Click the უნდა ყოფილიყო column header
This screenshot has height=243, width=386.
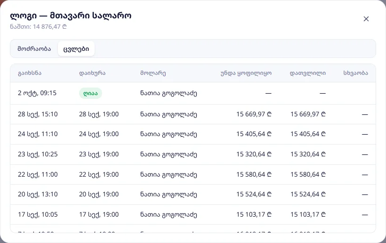click(x=246, y=73)
